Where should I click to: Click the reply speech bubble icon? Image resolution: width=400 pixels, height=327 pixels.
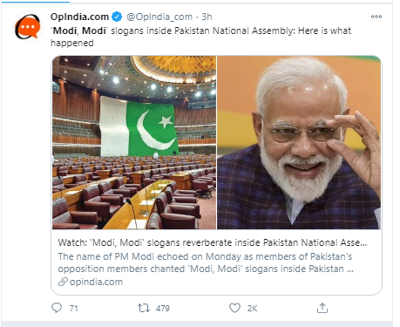57,308
